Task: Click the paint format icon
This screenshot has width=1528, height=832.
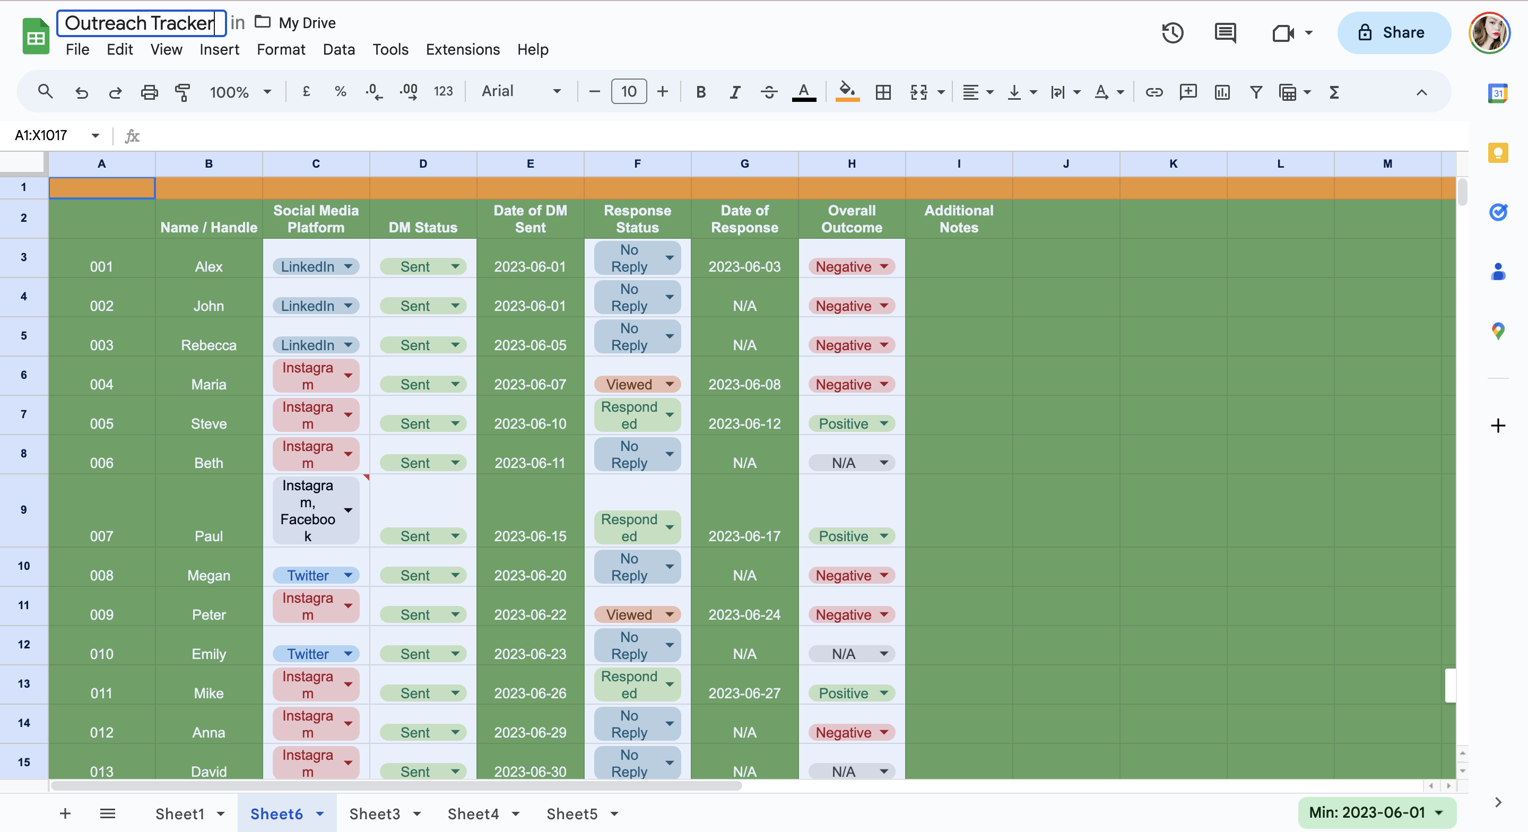Action: 183,92
